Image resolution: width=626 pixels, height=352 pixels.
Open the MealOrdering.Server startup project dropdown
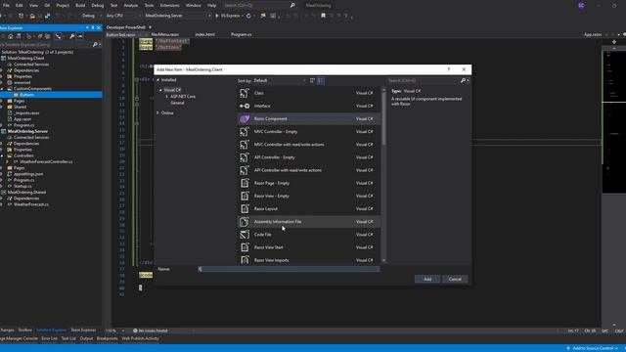(178, 16)
